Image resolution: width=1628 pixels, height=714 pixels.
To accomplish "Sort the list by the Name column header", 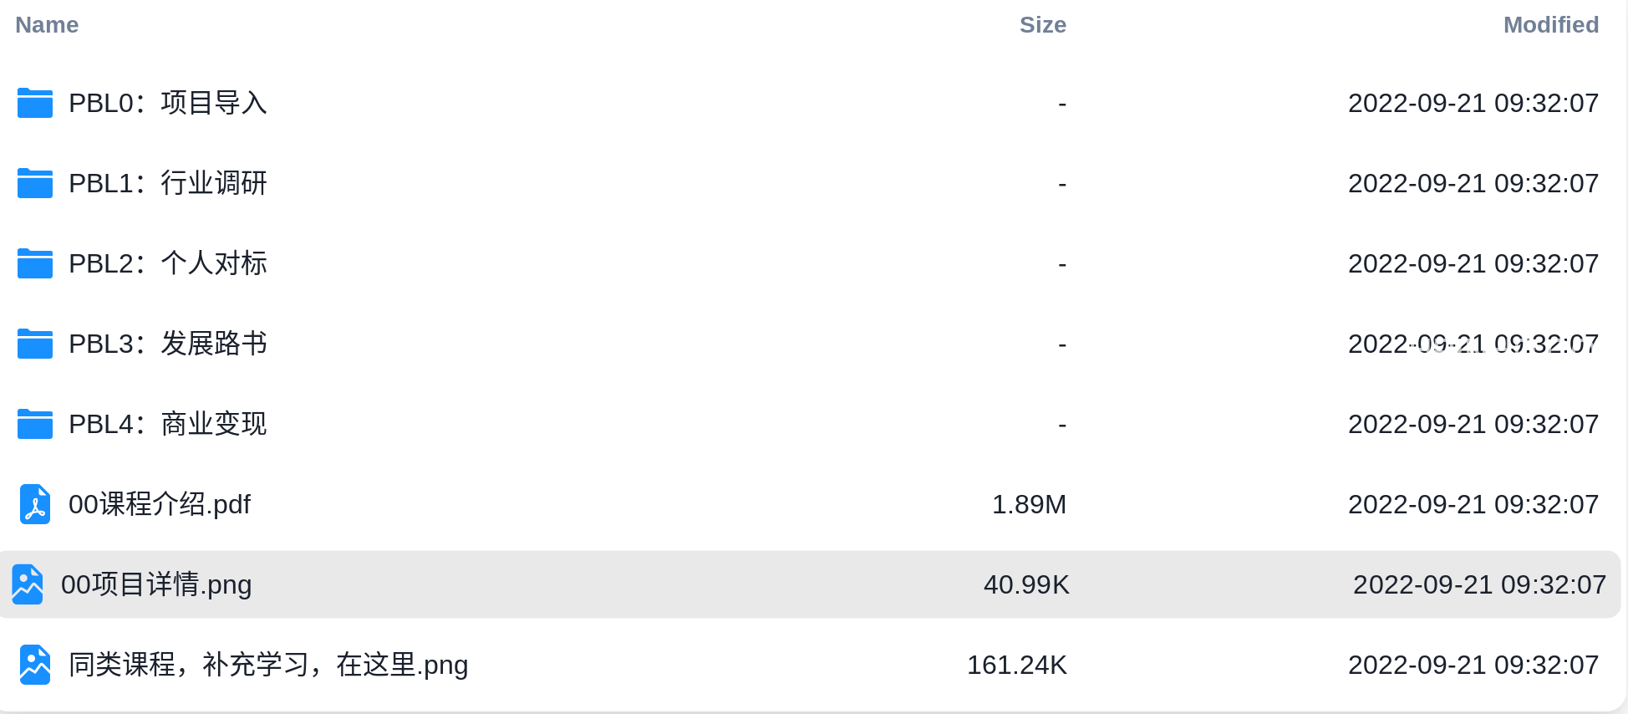I will point(47,25).
